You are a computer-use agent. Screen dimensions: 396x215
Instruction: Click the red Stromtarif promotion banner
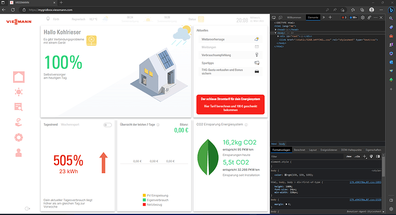point(230,104)
